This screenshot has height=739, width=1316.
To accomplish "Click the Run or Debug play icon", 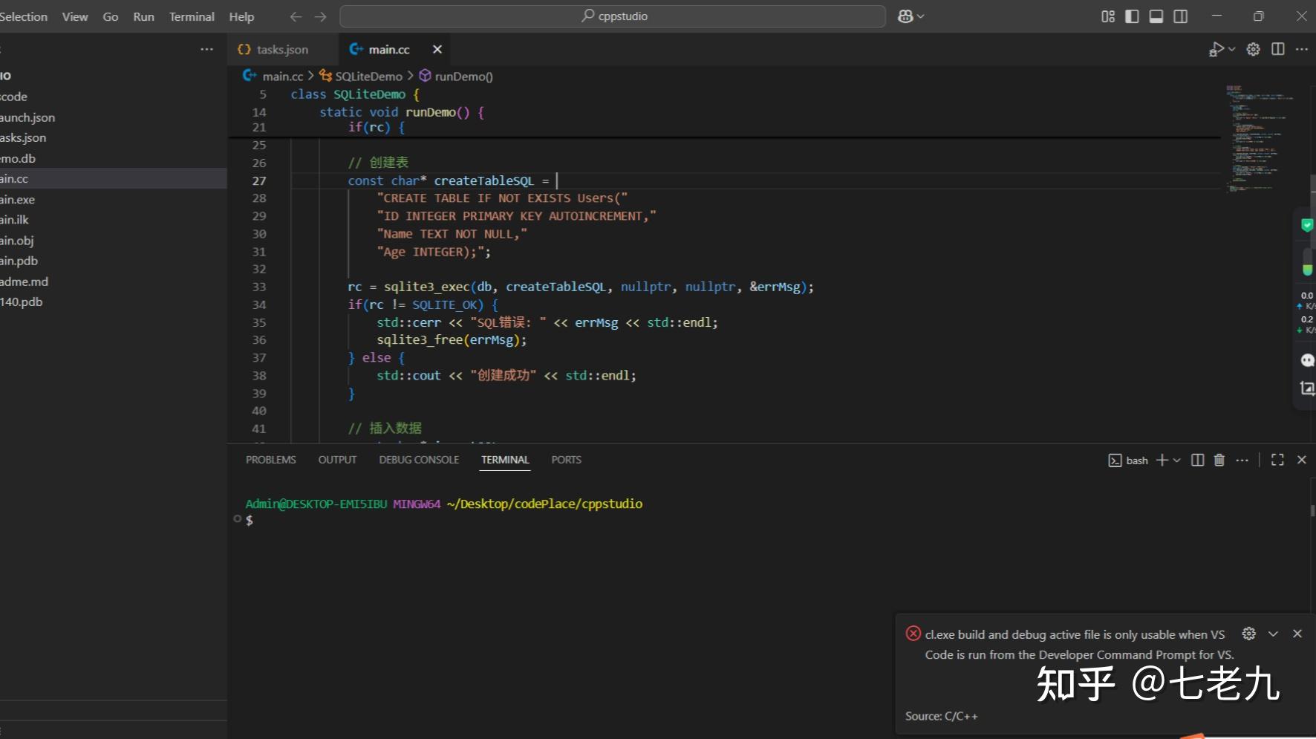I will (1216, 49).
